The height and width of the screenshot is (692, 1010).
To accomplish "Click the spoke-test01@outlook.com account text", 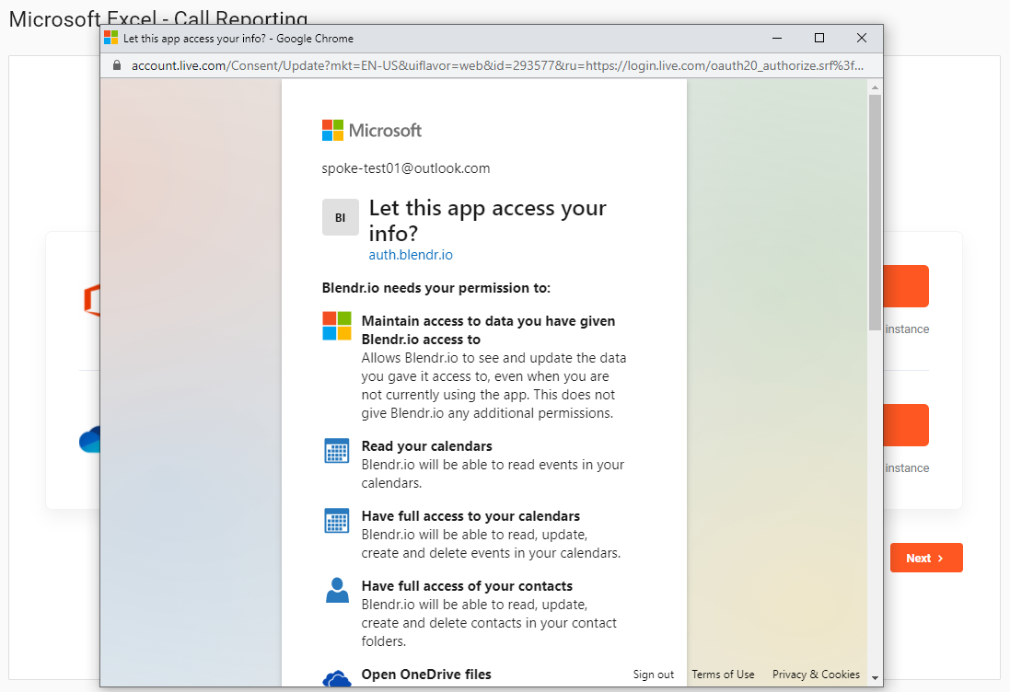I will [x=406, y=168].
